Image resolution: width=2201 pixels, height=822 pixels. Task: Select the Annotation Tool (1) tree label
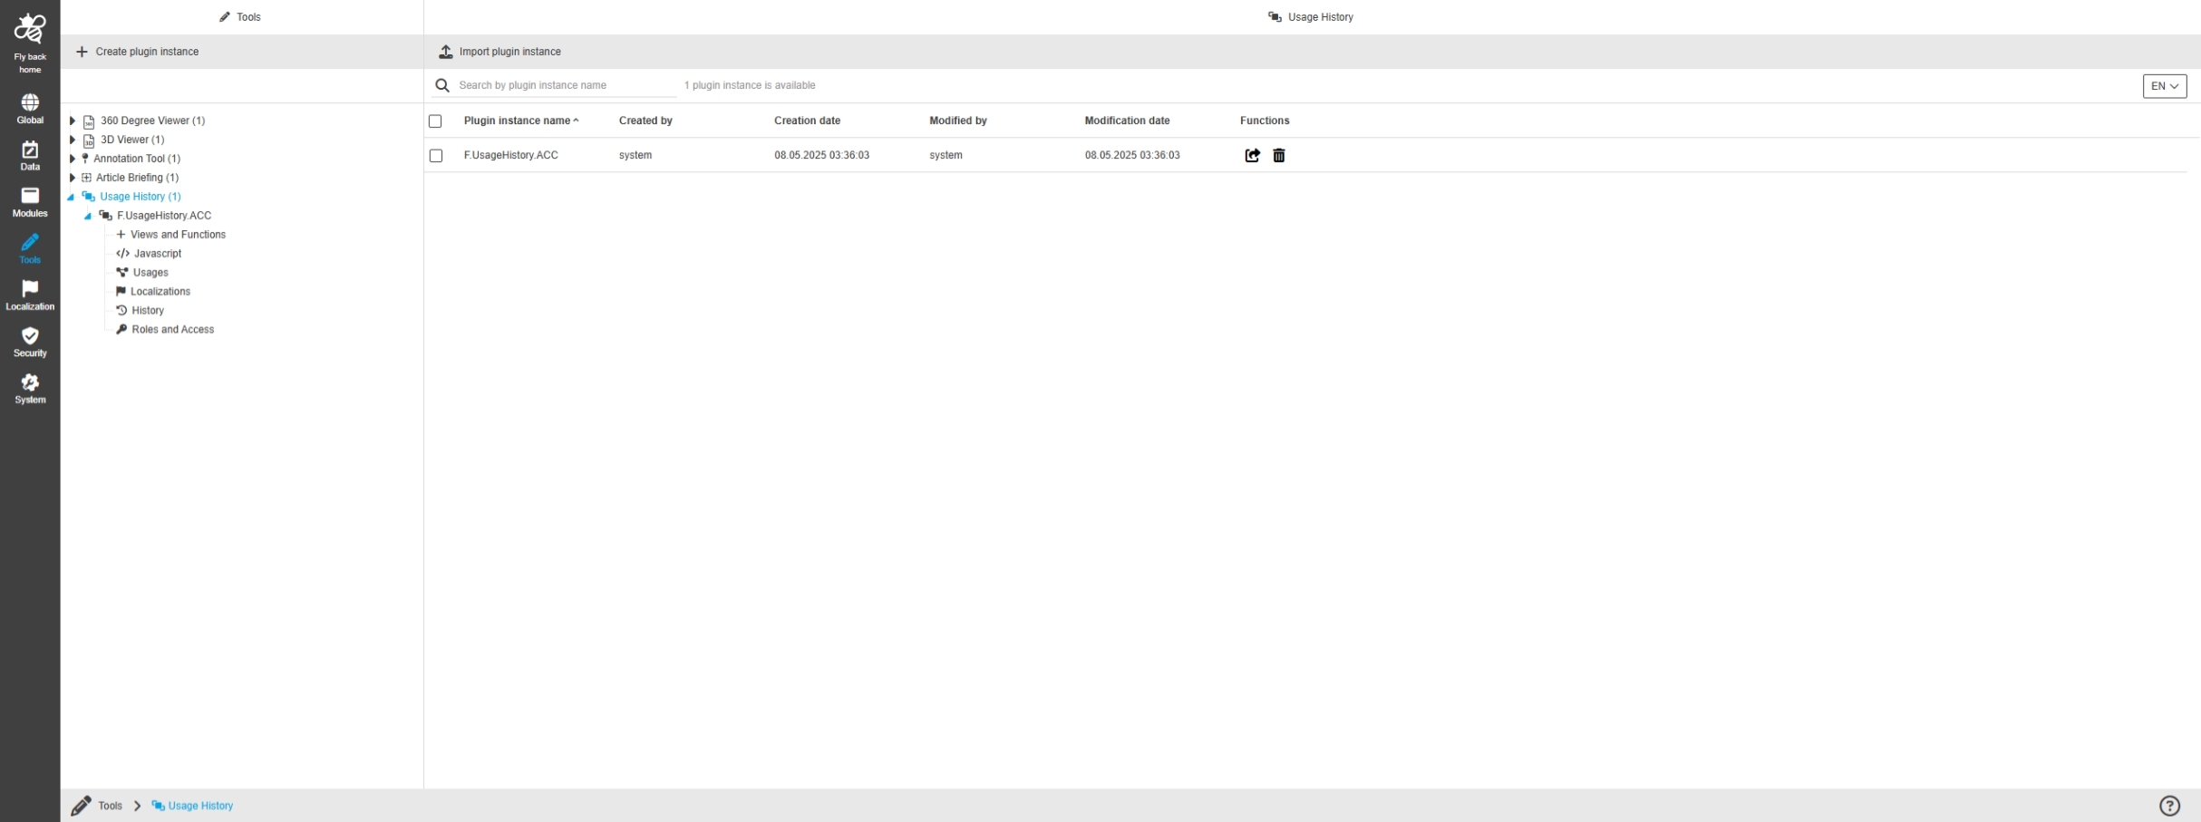tap(137, 159)
